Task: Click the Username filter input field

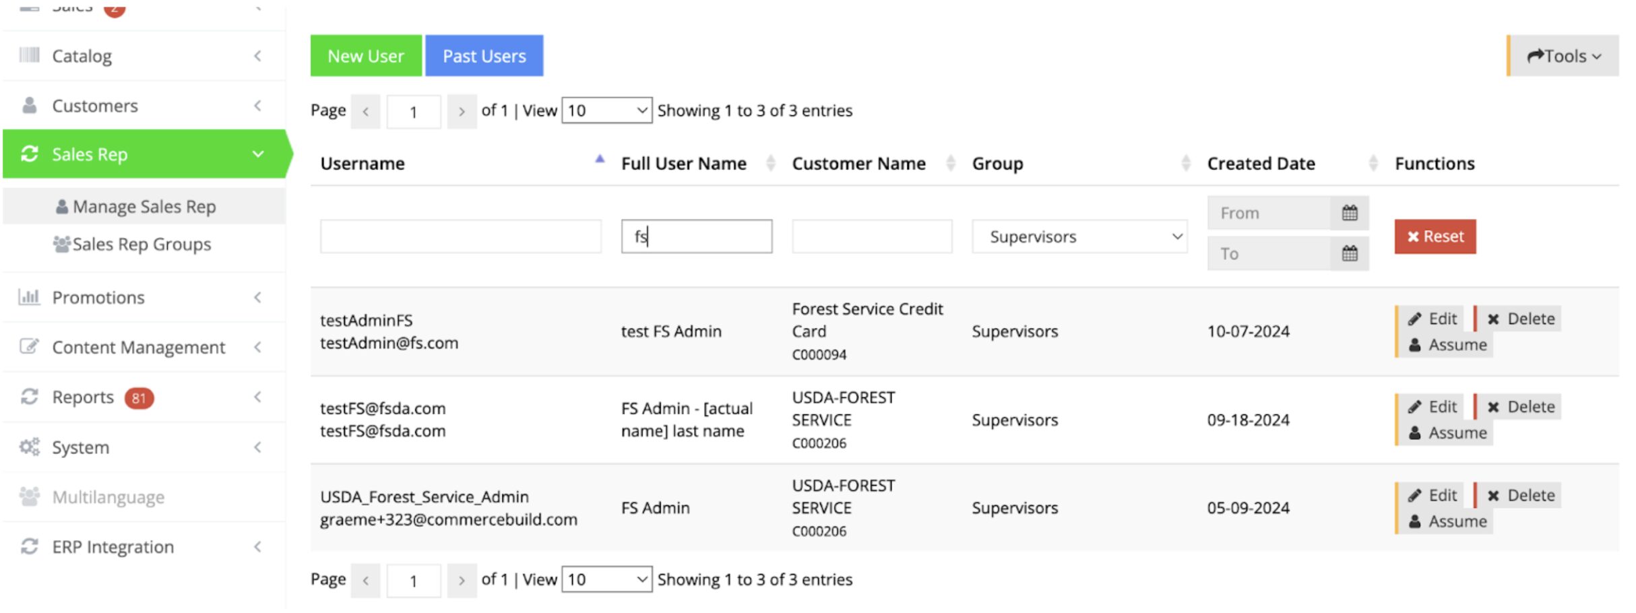Action: tap(460, 237)
